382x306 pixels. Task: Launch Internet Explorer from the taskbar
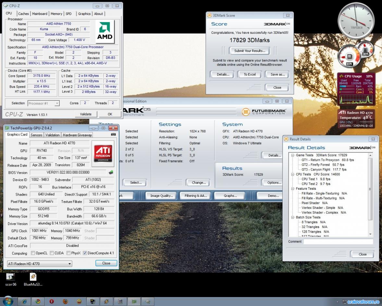point(24,301)
